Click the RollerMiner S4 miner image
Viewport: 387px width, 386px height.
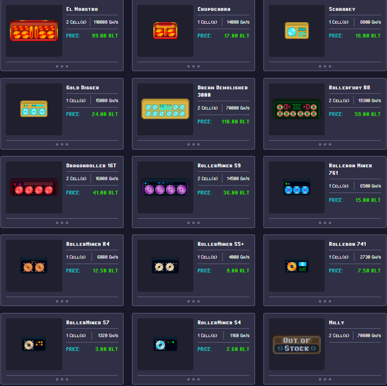[166, 344]
